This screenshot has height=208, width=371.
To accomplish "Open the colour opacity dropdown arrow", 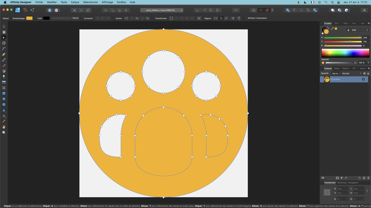I will tap(368, 63).
